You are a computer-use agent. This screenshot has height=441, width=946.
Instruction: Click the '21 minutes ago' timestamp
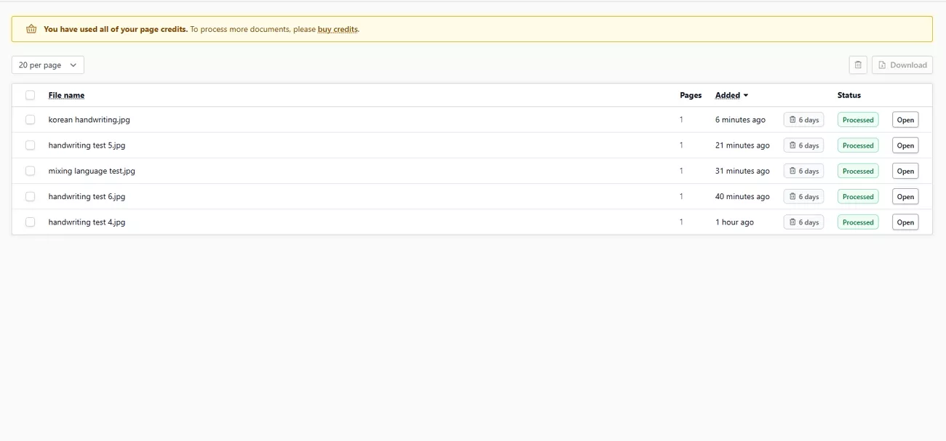pyautogui.click(x=742, y=145)
